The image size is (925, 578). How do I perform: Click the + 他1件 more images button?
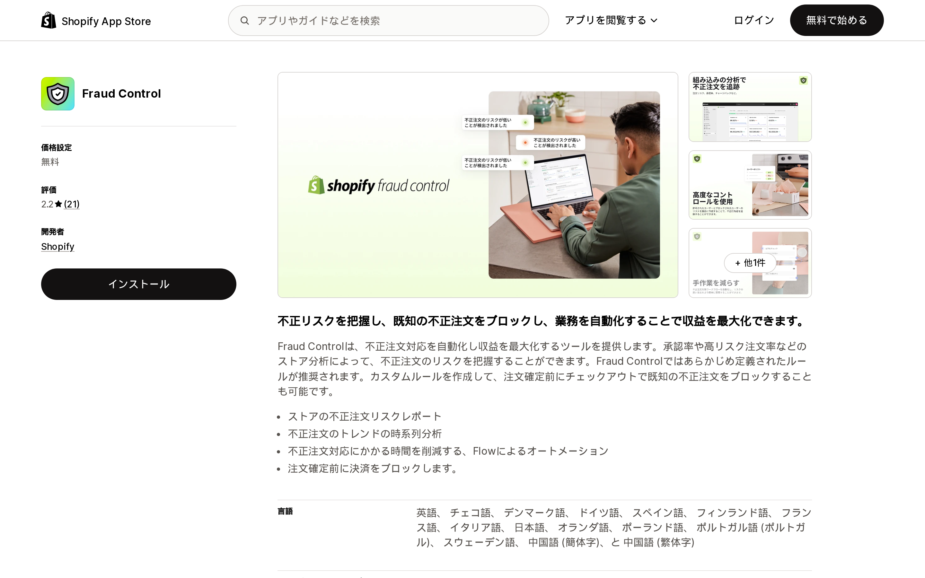(750, 263)
